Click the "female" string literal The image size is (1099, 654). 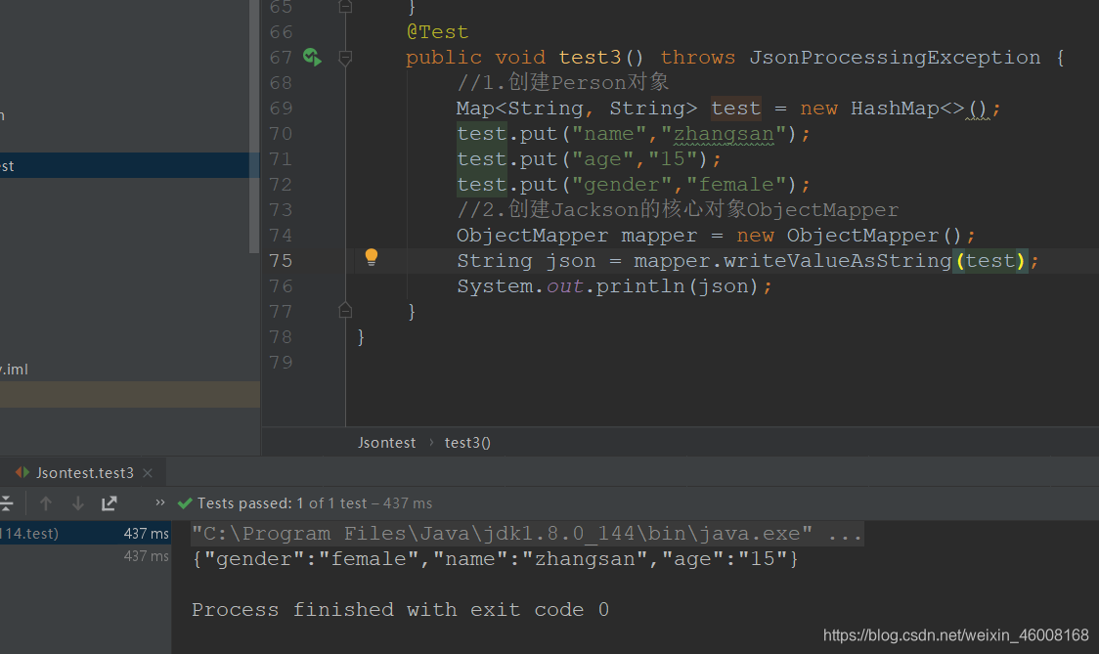(736, 185)
